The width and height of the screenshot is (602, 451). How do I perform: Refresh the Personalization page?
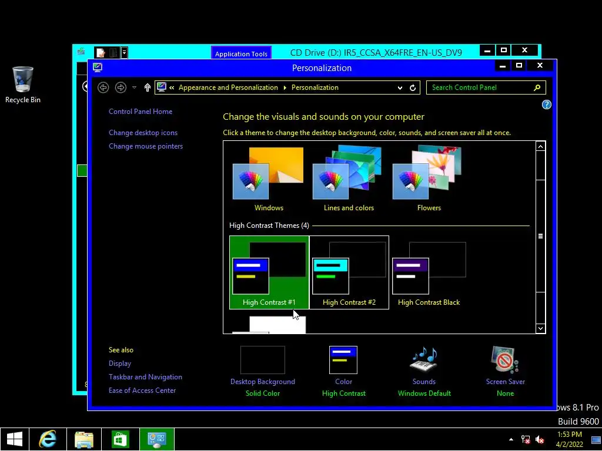pyautogui.click(x=413, y=87)
